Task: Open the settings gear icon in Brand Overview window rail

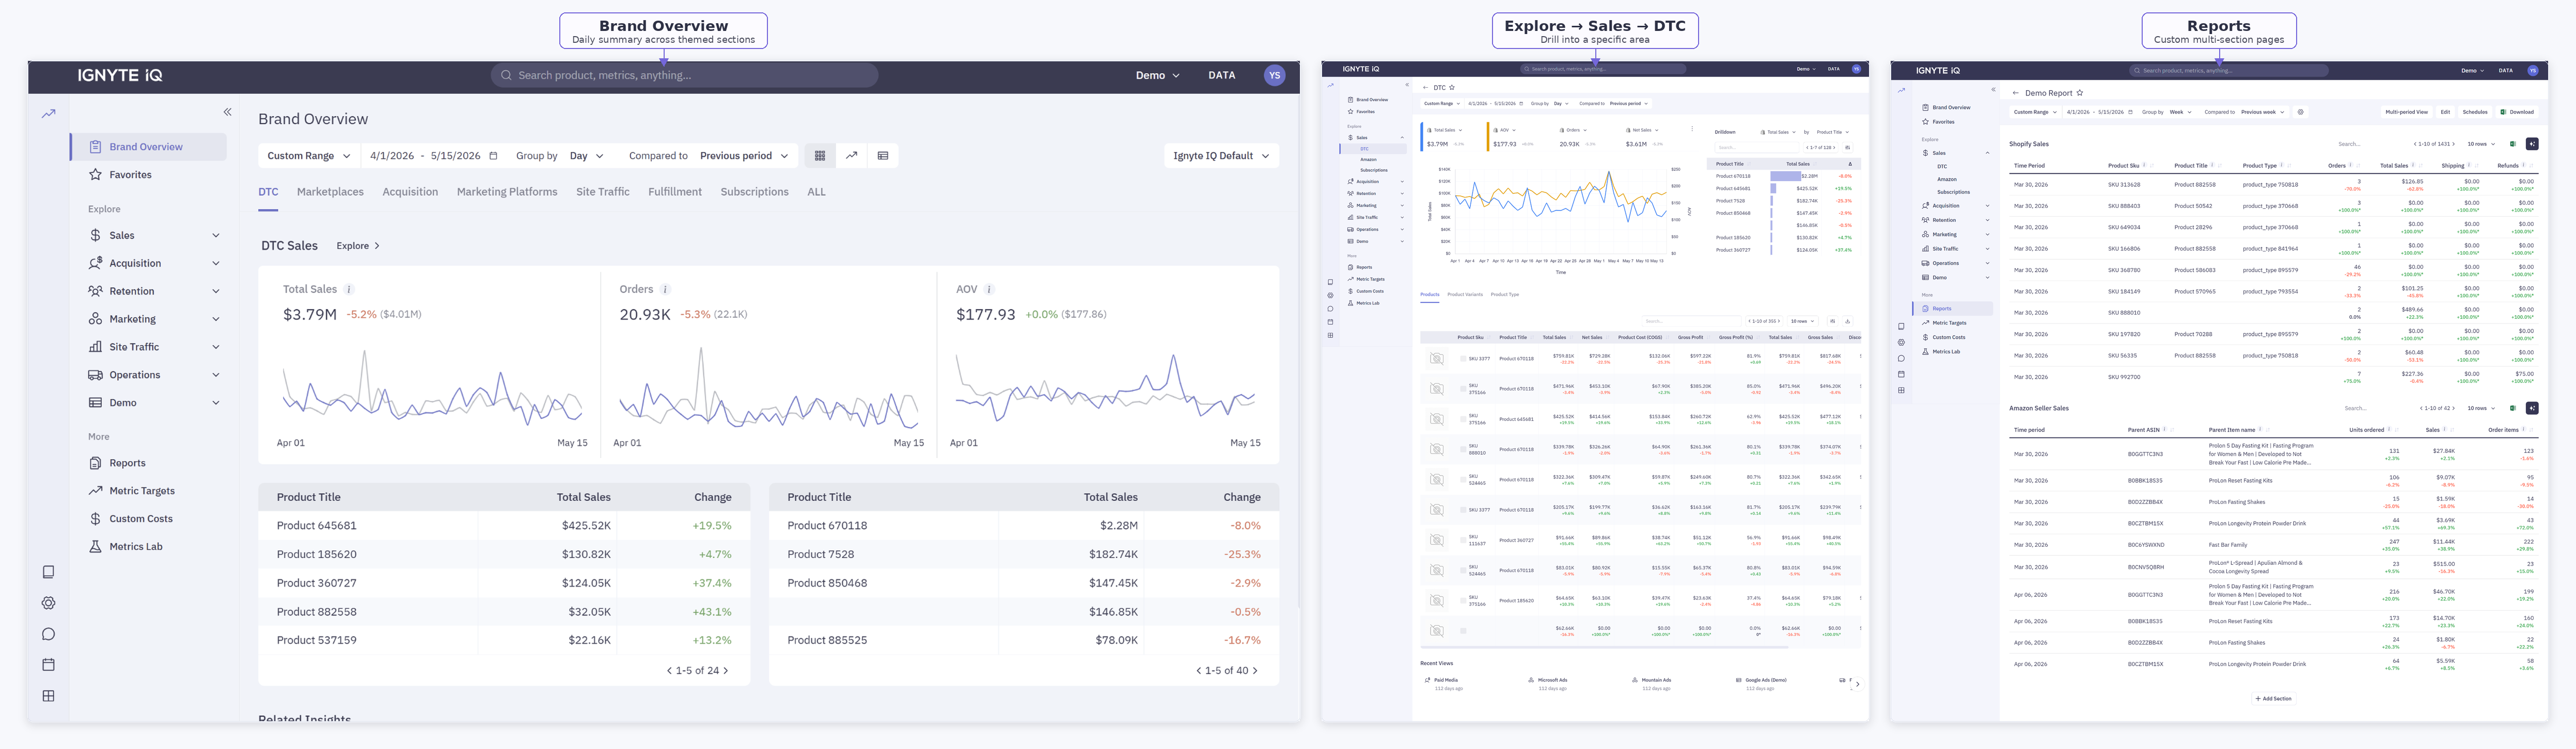Action: point(48,603)
